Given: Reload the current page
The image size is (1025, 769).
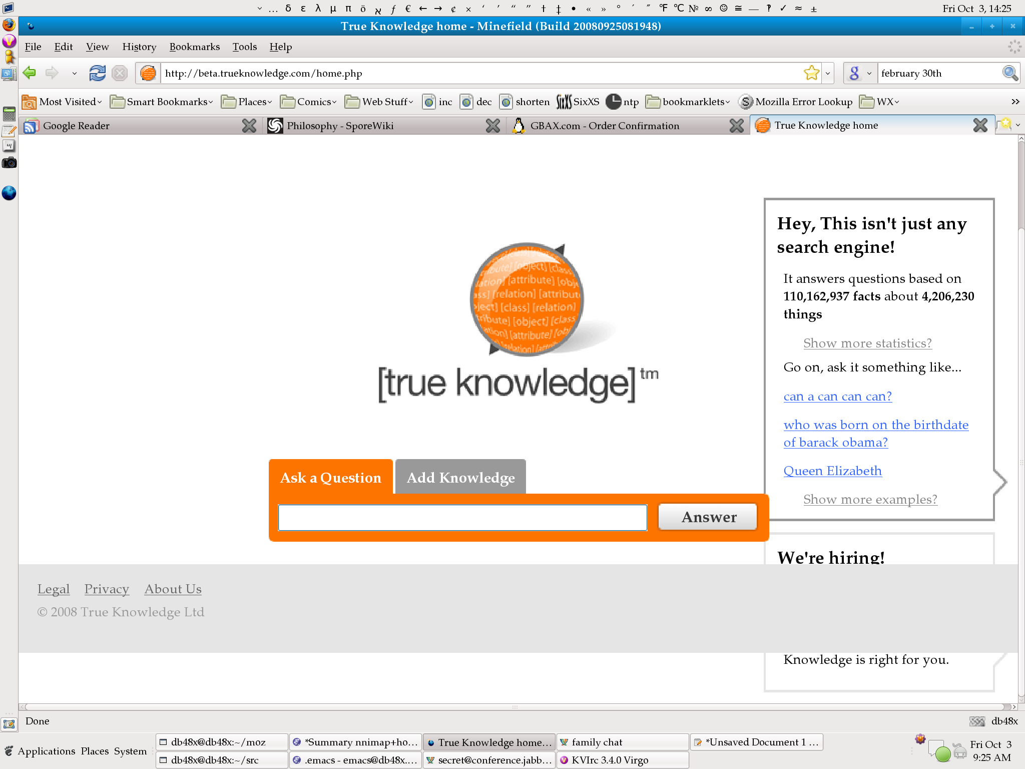Looking at the screenshot, I should pyautogui.click(x=97, y=73).
